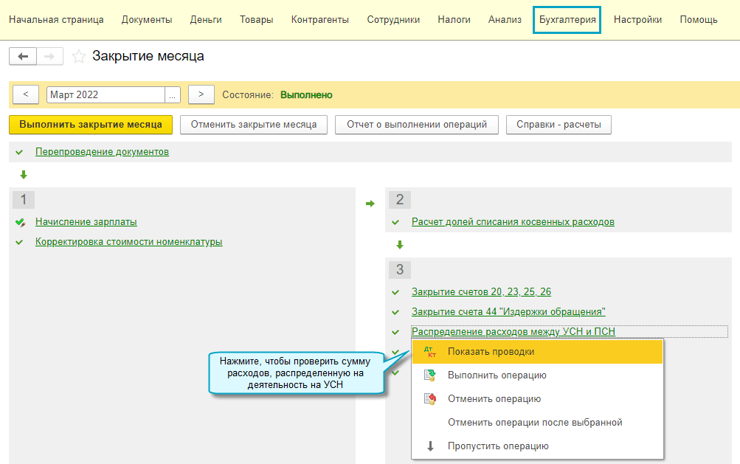Screen dimensions: 740x464
Task: Click the forward navigation arrow
Action: coord(49,57)
